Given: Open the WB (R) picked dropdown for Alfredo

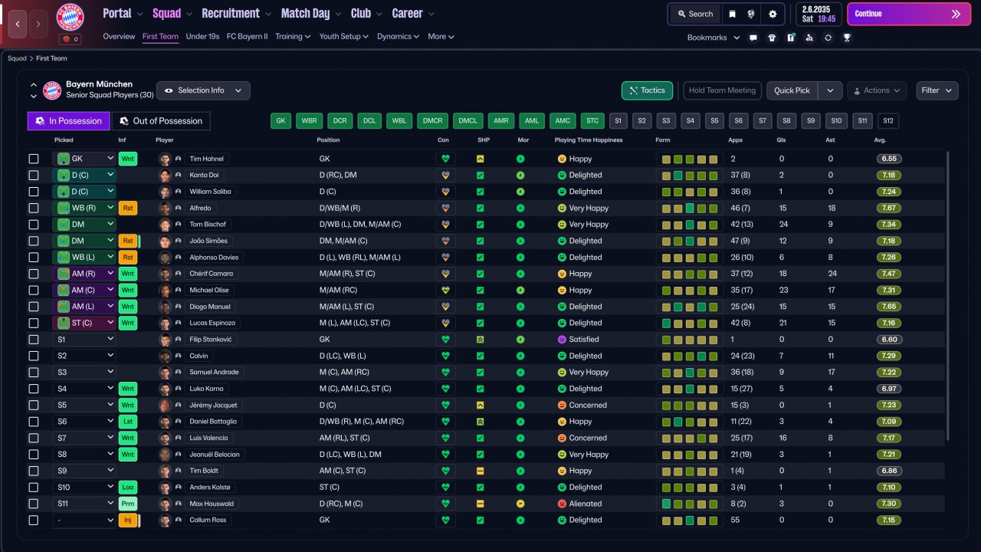Looking at the screenshot, I should [x=84, y=208].
